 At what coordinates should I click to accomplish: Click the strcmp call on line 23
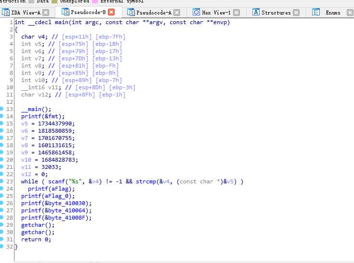click(146, 181)
